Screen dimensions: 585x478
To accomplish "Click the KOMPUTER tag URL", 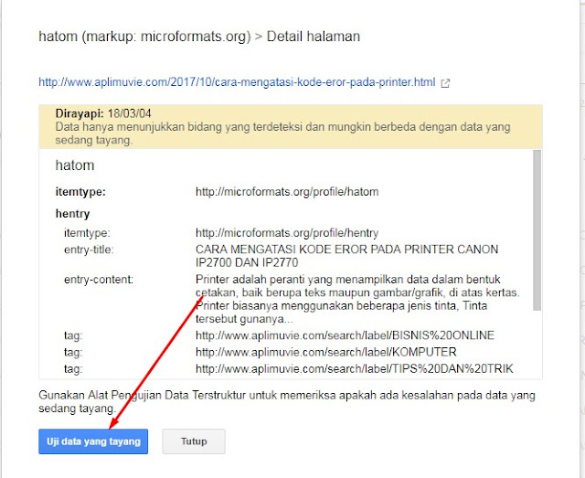I will coord(326,352).
